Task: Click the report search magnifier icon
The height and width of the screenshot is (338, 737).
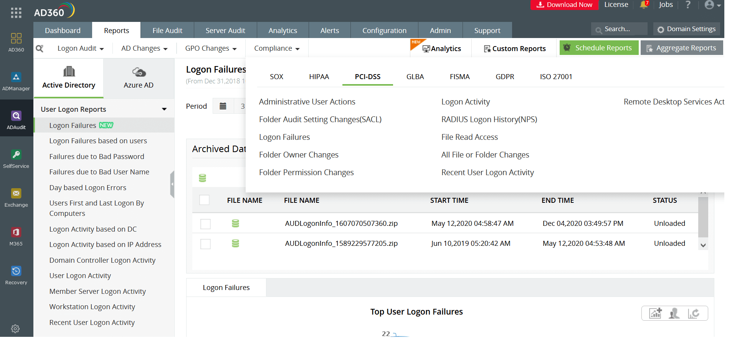Action: coord(40,48)
